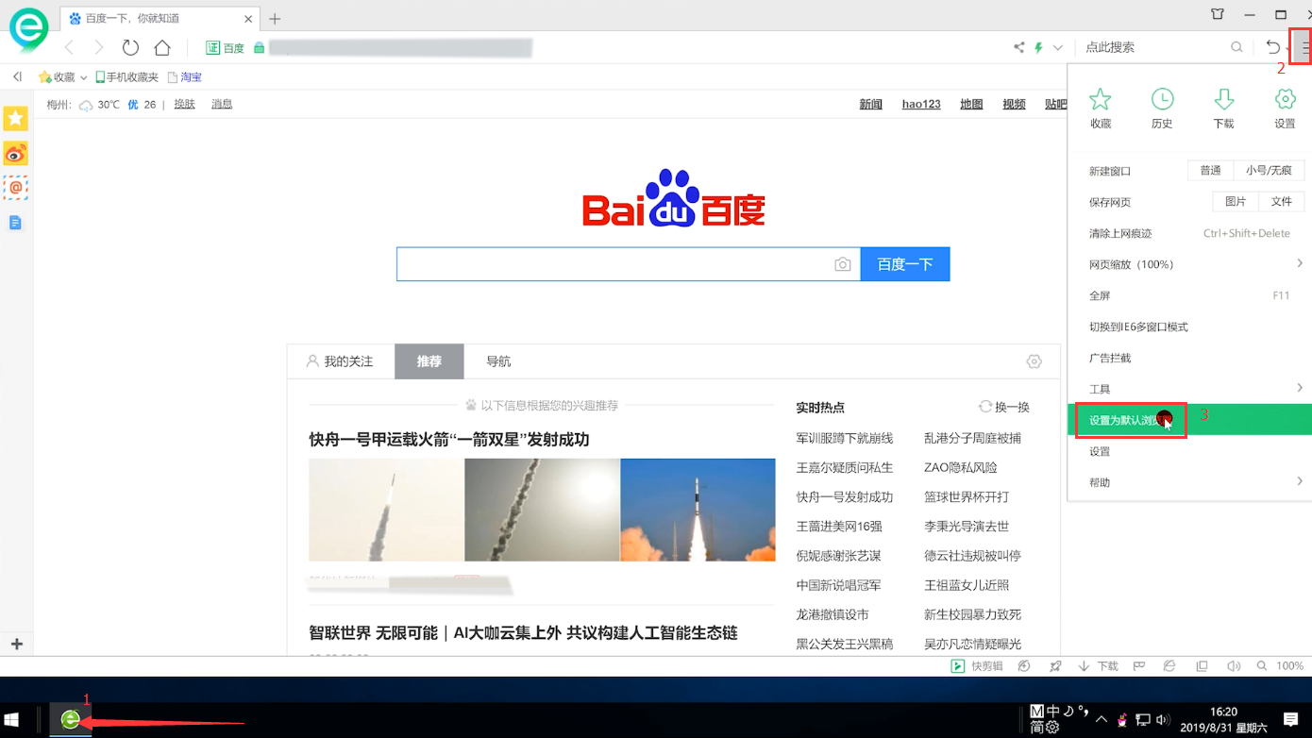
Task: Open hot topic ZAO隐私风险
Action: pyautogui.click(x=960, y=467)
